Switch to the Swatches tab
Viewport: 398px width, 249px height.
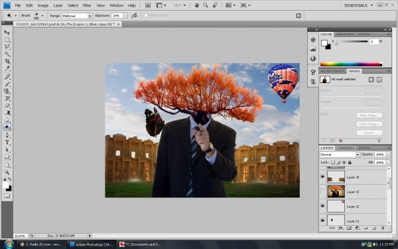(x=345, y=34)
